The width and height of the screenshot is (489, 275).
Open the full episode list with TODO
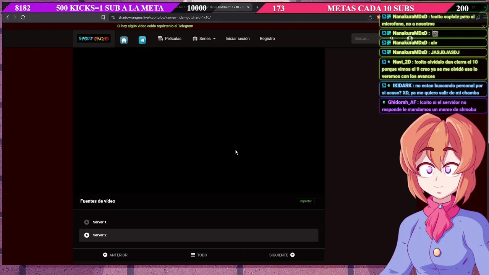coord(199,255)
